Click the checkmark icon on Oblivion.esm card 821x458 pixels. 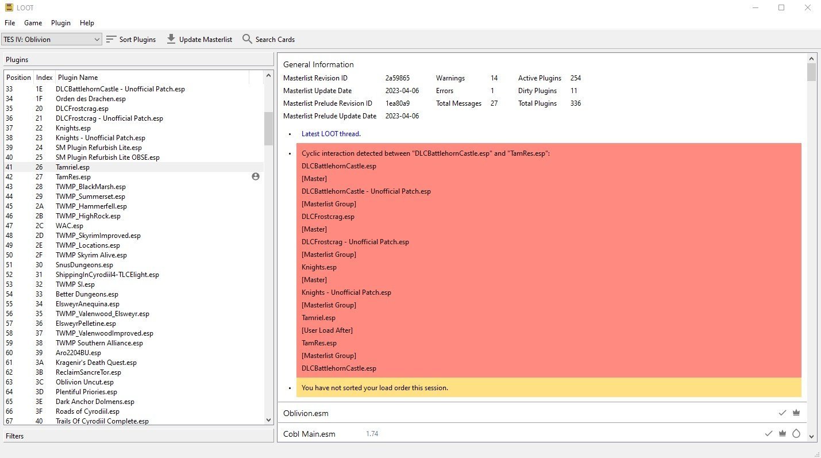[782, 413]
